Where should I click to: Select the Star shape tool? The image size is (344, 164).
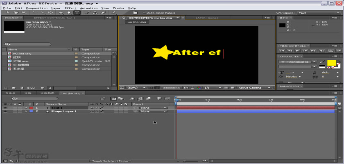point(61,13)
